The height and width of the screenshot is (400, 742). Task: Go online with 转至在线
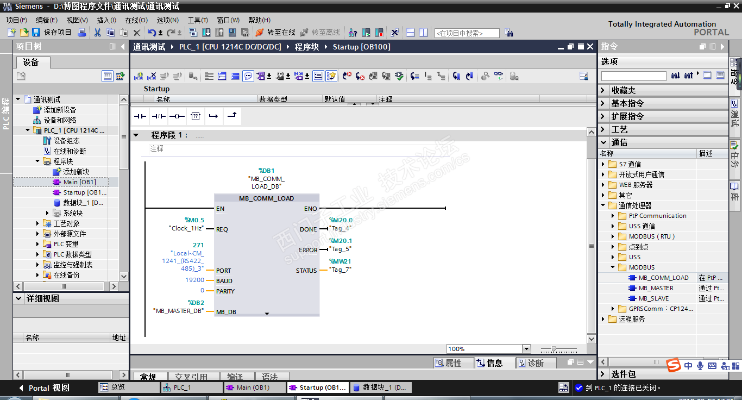click(276, 33)
